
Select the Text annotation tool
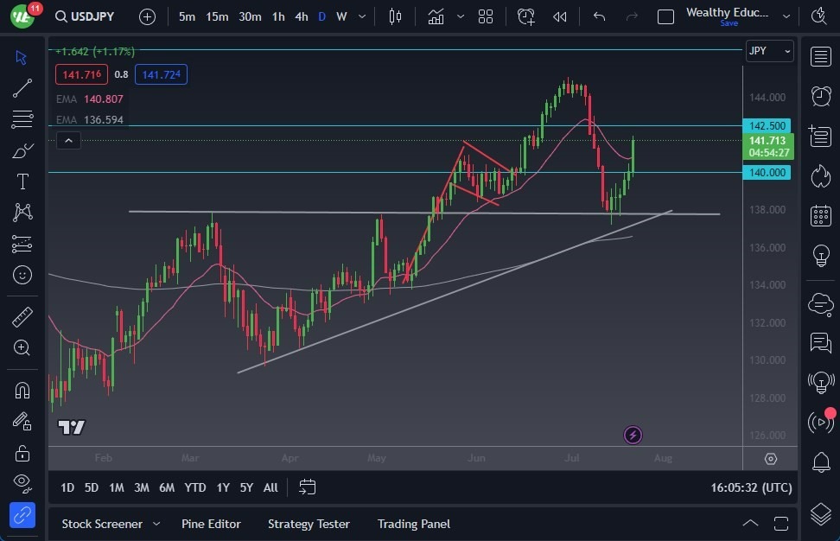(22, 181)
